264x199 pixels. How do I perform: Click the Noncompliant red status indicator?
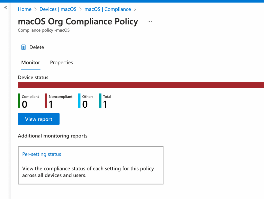(46, 101)
